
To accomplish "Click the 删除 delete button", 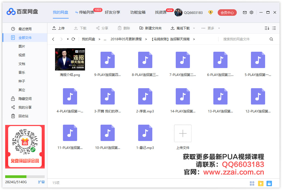I will [124, 28].
